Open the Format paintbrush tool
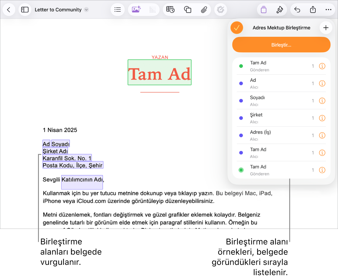 pos(280,10)
